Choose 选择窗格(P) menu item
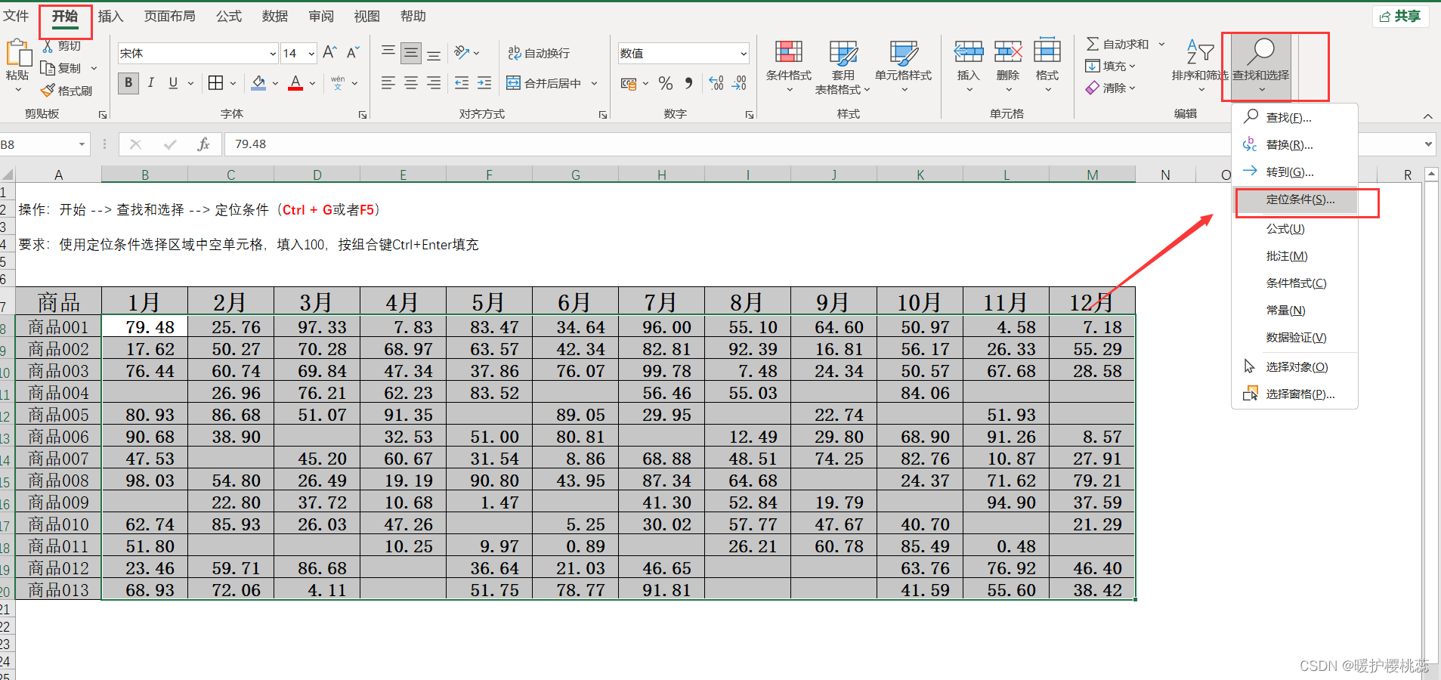 click(1295, 394)
